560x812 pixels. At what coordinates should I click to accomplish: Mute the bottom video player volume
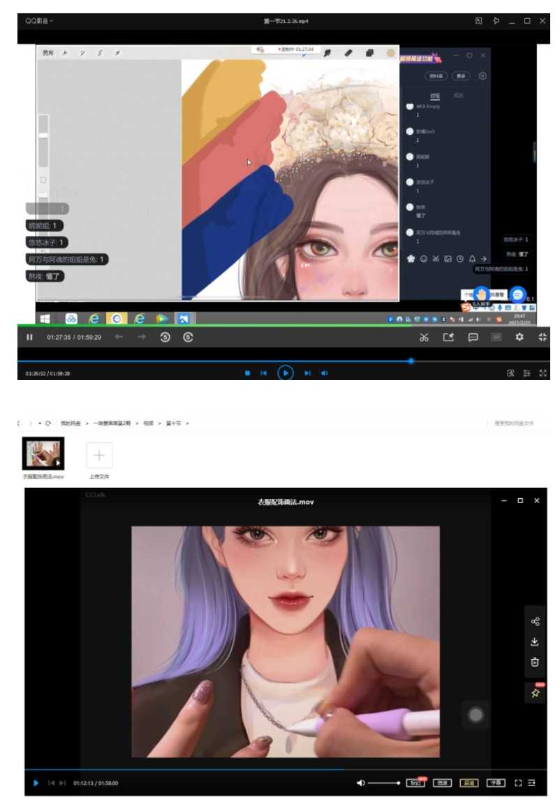click(360, 783)
